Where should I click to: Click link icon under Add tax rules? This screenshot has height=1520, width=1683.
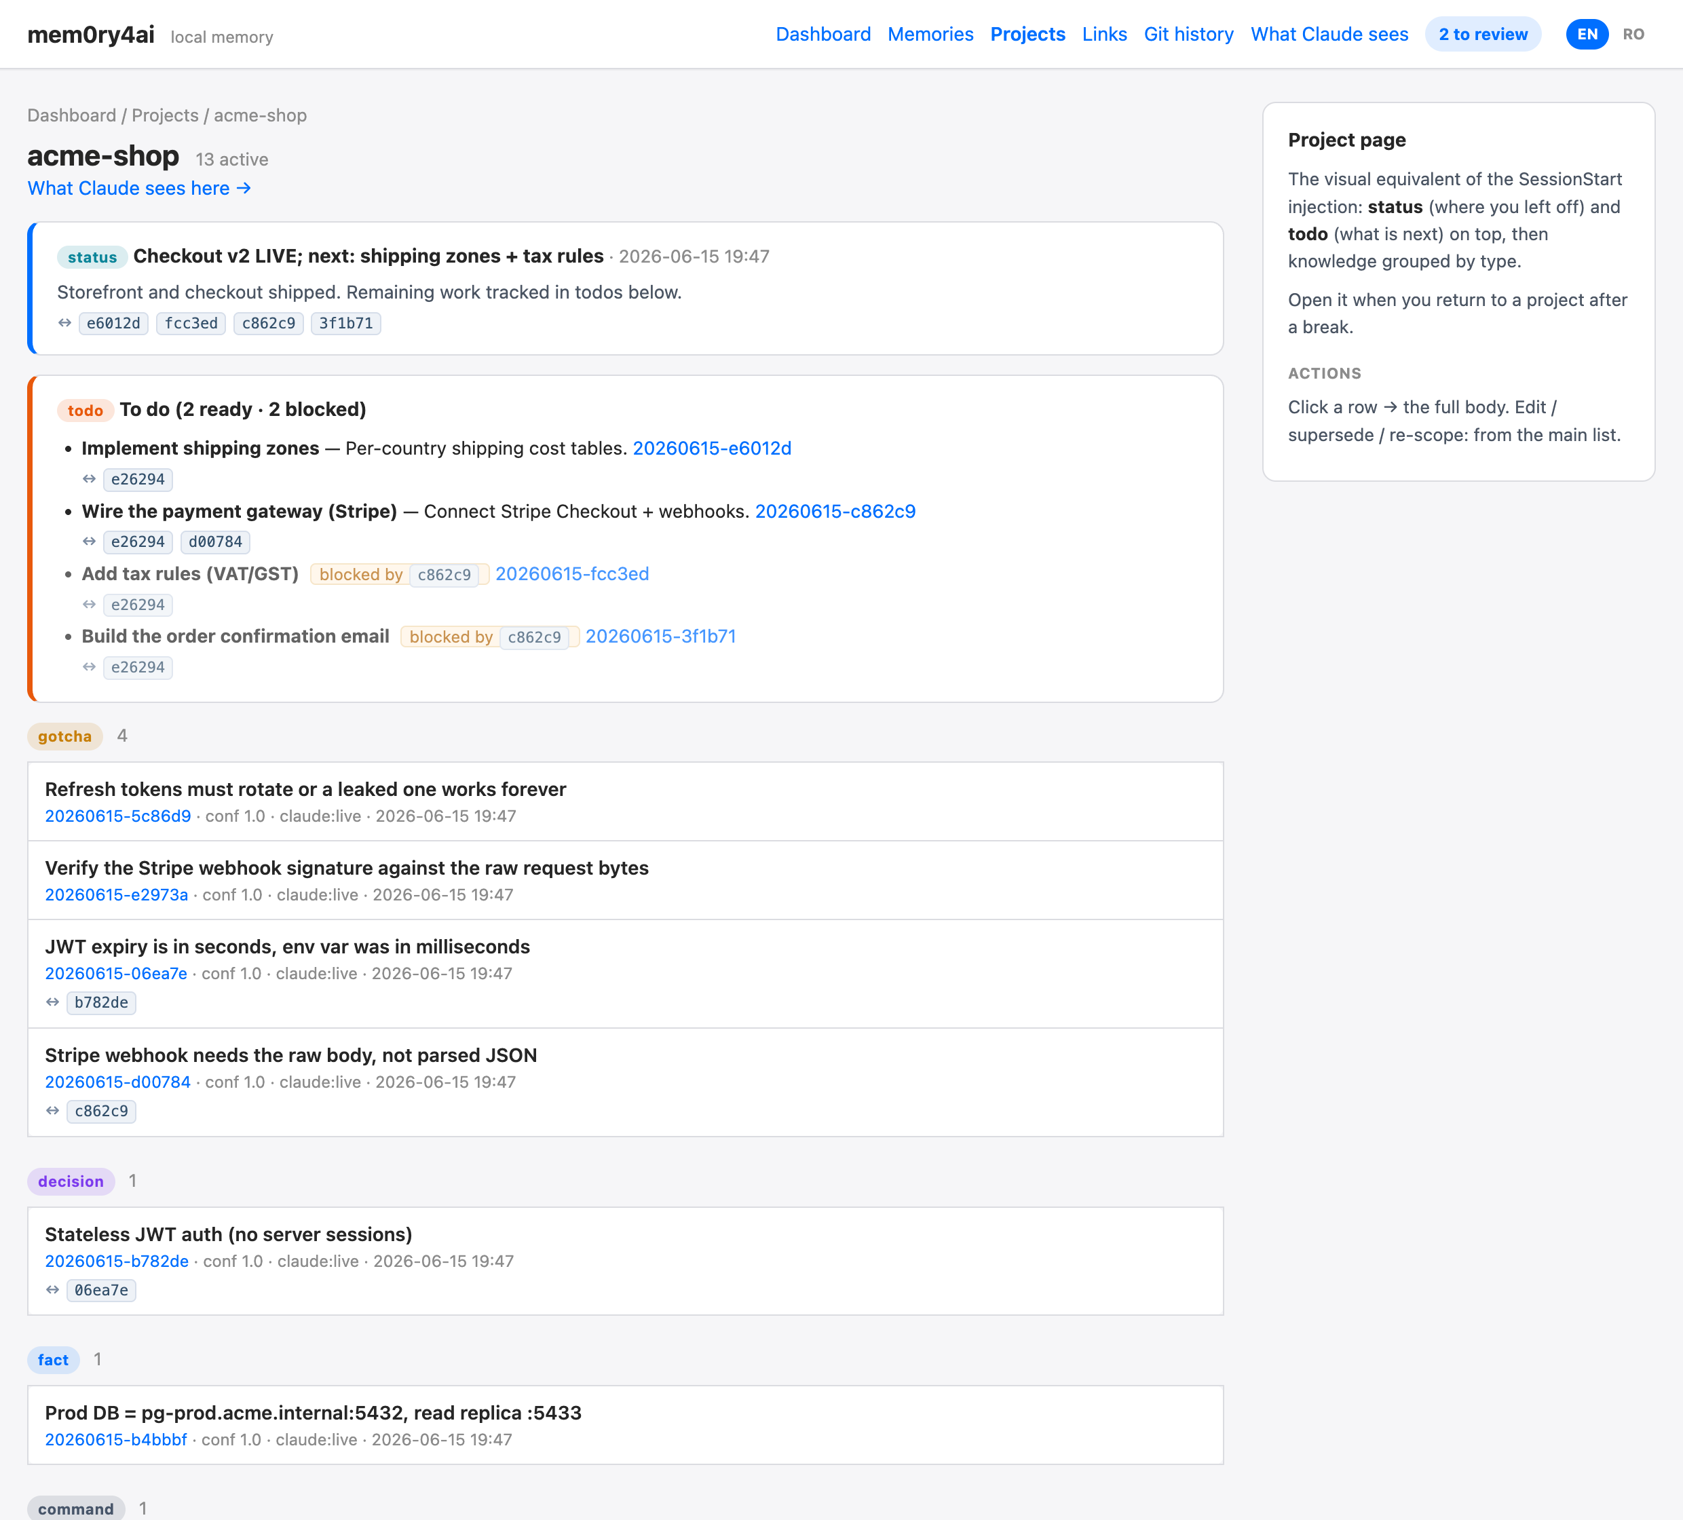[x=90, y=605]
